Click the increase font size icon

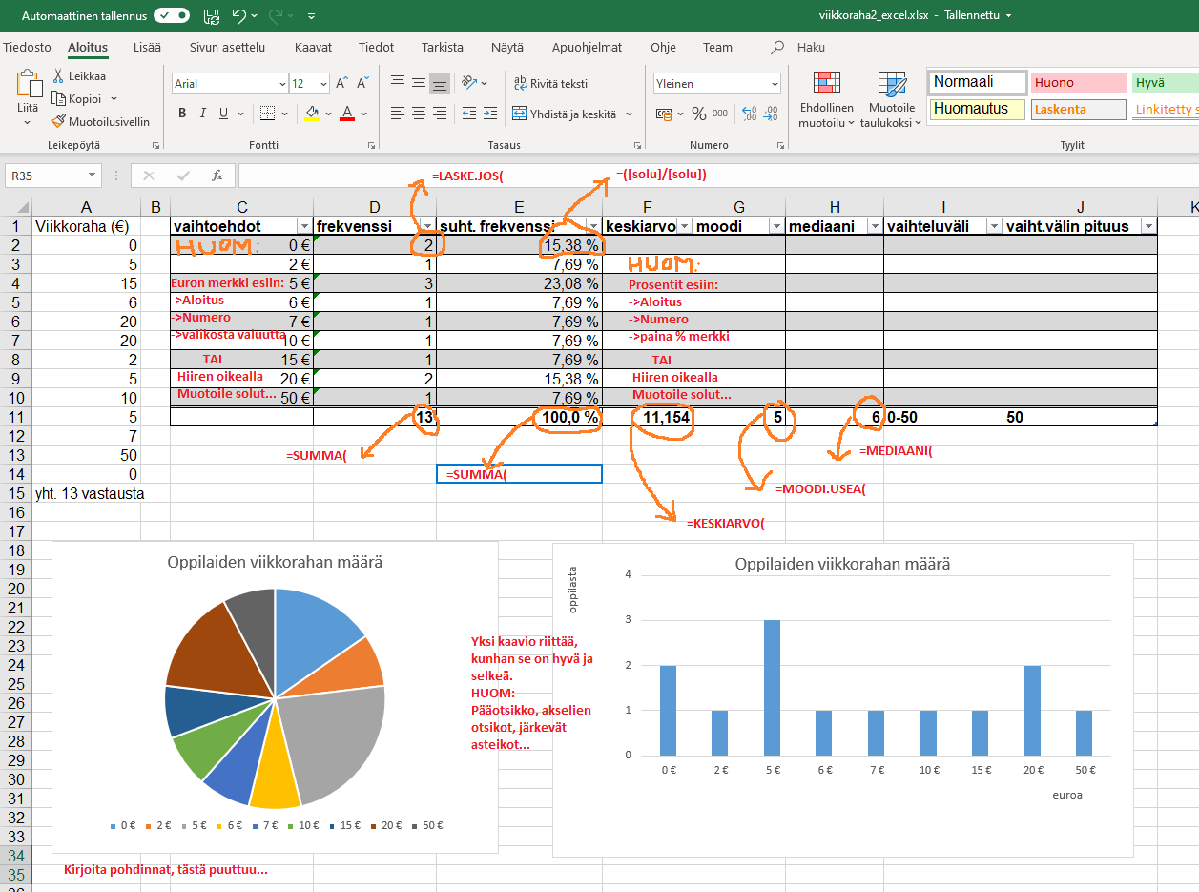pos(341,84)
